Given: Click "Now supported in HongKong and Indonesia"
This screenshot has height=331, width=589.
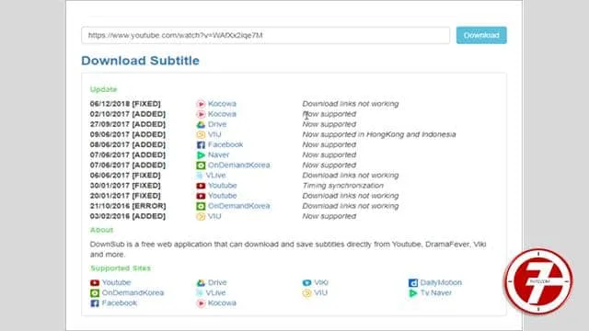Looking at the screenshot, I should coord(379,134).
